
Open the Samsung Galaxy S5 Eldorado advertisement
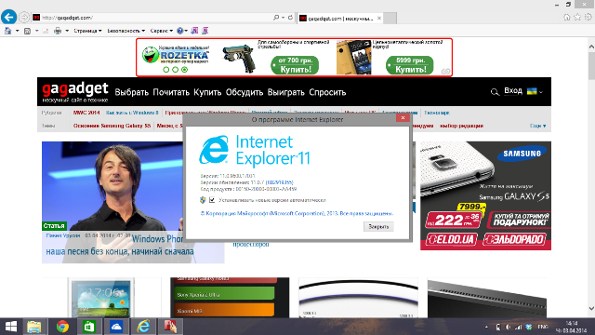[x=485, y=195]
